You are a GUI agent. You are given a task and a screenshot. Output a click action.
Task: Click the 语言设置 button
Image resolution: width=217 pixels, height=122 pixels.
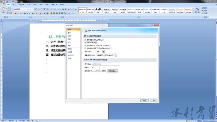(x=112, y=71)
